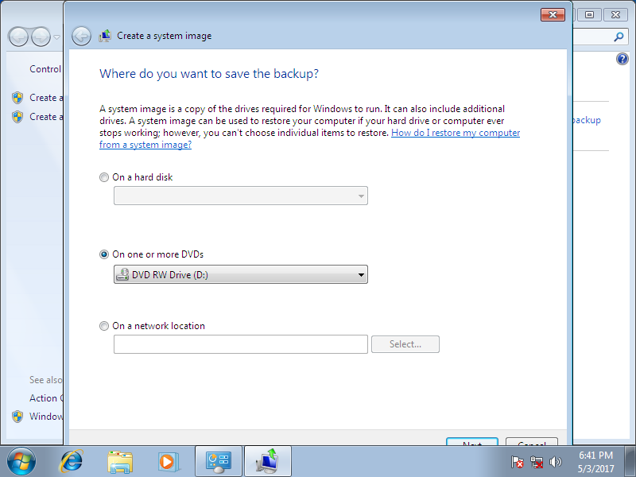Click the network status tray icon
The width and height of the screenshot is (636, 477).
537,462
